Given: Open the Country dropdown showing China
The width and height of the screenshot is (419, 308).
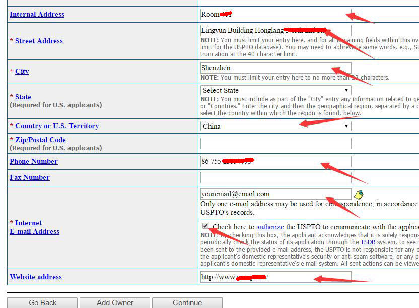Looking at the screenshot, I should (x=276, y=126).
